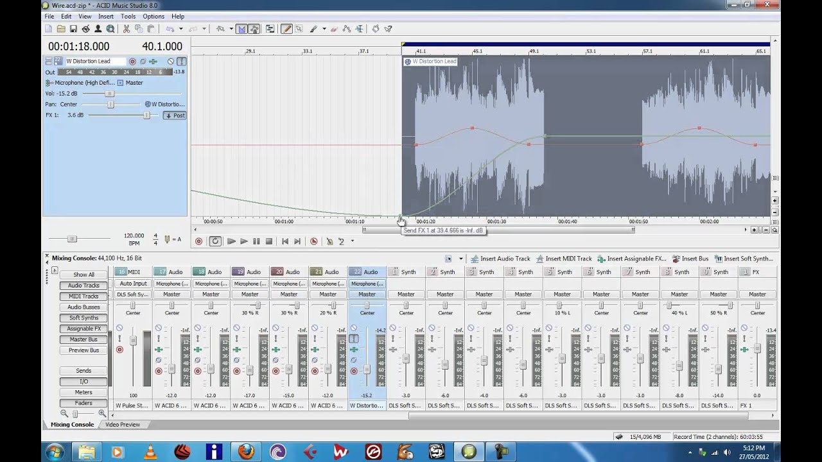Click Insert Assignable FX in Mixing Console

click(x=632, y=259)
